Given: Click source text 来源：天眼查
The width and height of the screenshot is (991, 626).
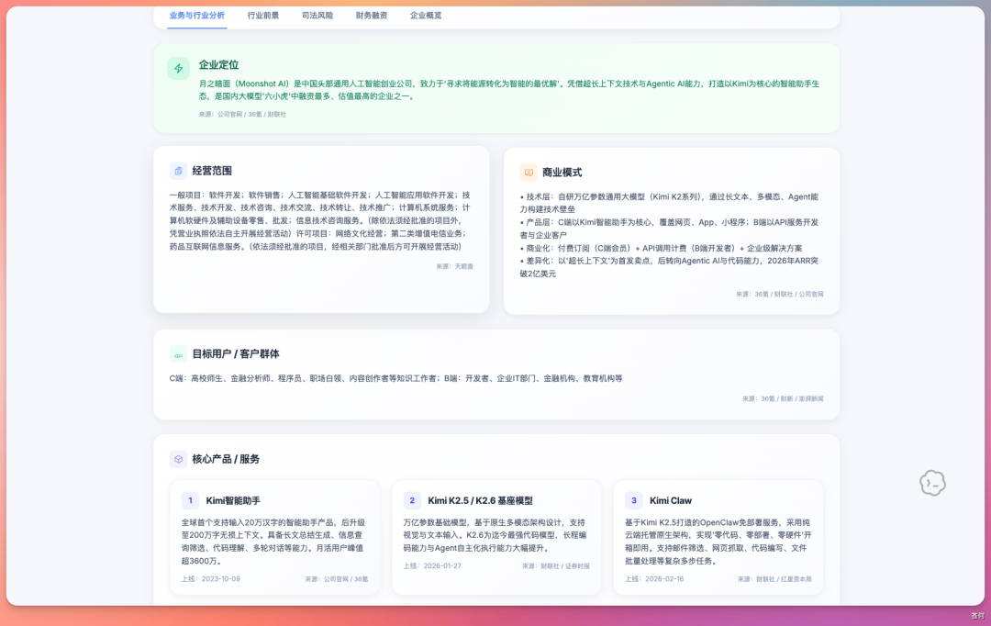Looking at the screenshot, I should click(x=454, y=266).
